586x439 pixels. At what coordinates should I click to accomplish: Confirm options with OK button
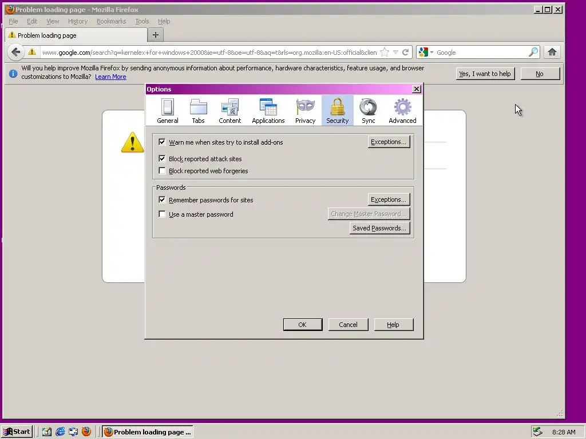point(302,325)
